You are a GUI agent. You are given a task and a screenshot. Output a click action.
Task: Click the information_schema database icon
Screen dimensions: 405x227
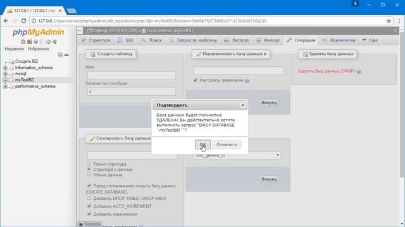11,67
